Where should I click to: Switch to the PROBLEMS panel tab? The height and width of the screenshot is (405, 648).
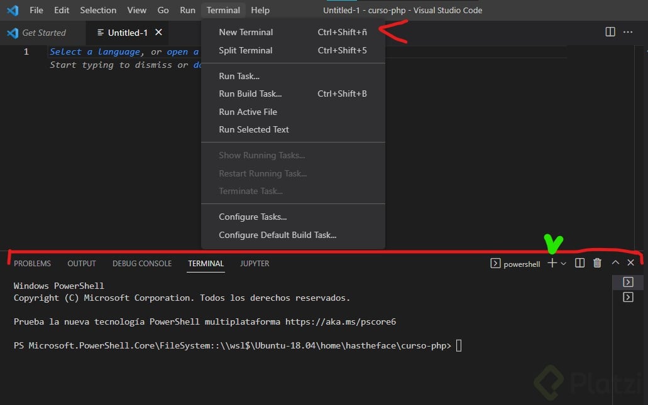[32, 264]
